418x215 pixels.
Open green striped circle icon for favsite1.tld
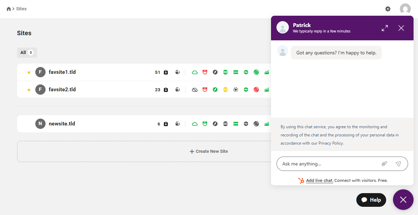[225, 72]
